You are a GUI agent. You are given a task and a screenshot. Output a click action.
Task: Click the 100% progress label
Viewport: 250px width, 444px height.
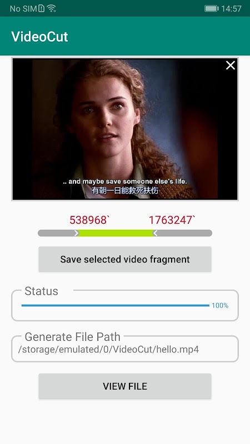point(220,305)
